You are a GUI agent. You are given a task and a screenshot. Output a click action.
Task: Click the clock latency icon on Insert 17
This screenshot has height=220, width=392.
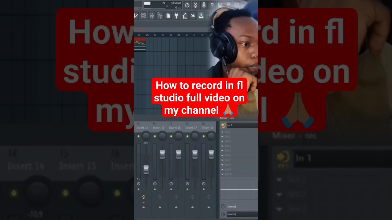pos(187,184)
